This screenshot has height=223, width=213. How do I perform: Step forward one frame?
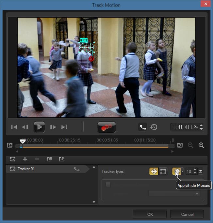pyautogui.click(x=53, y=127)
